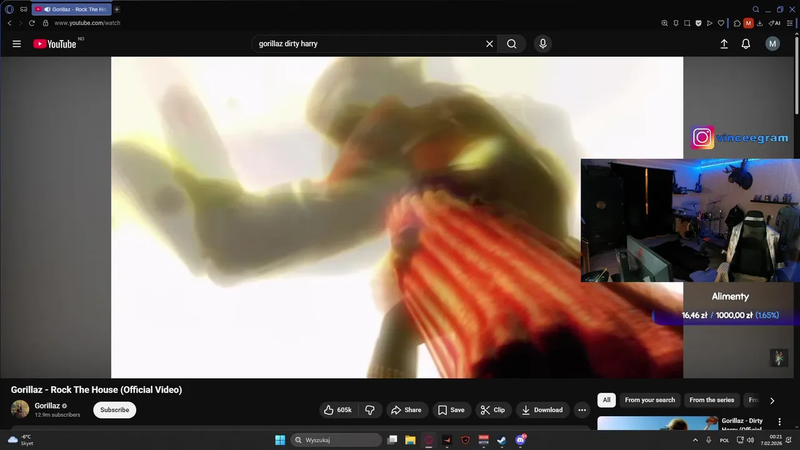Open the three-dot more actions menu below video
This screenshot has height=450, width=800.
pos(582,410)
